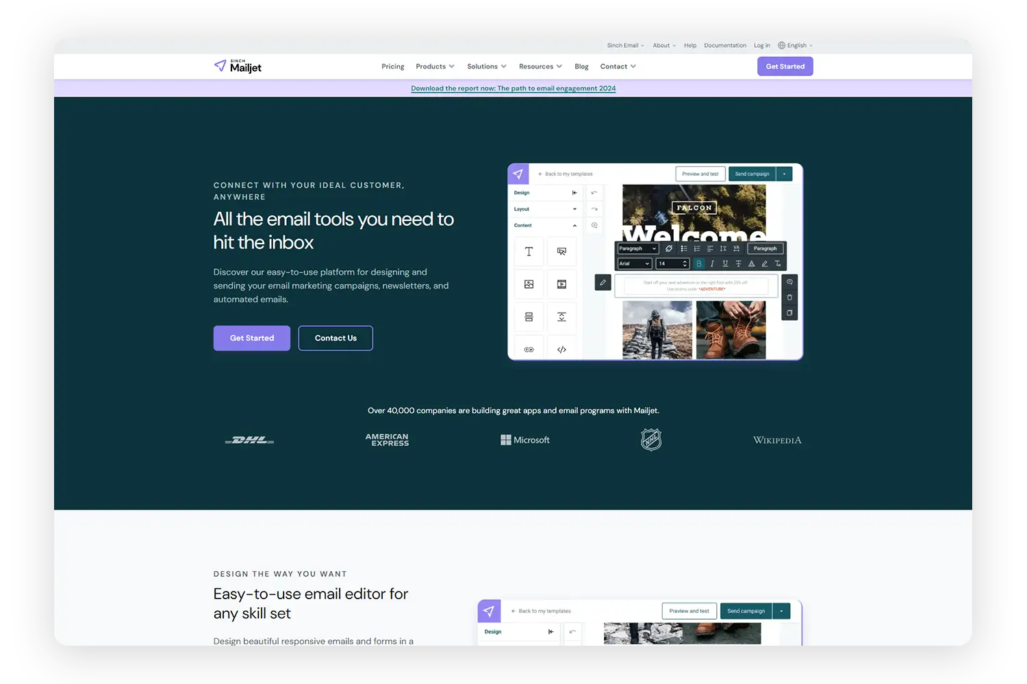Toggle Bold formatting in text toolbar
Screen dimensions: 1027x684
pos(699,263)
